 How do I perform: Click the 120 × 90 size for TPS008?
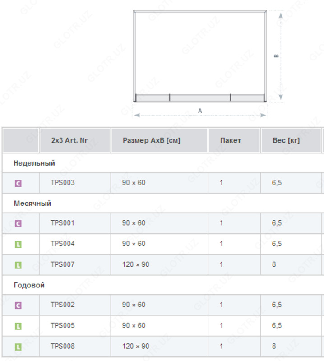(x=135, y=346)
